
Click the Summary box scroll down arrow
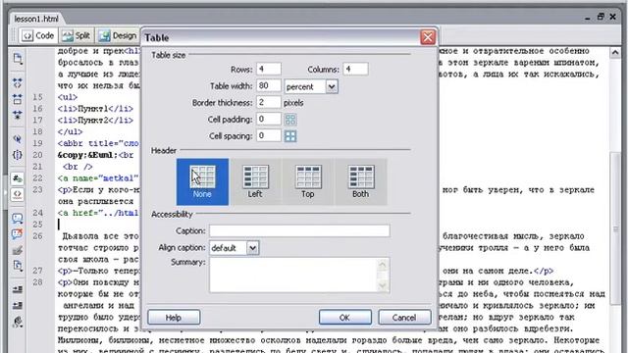point(383,285)
